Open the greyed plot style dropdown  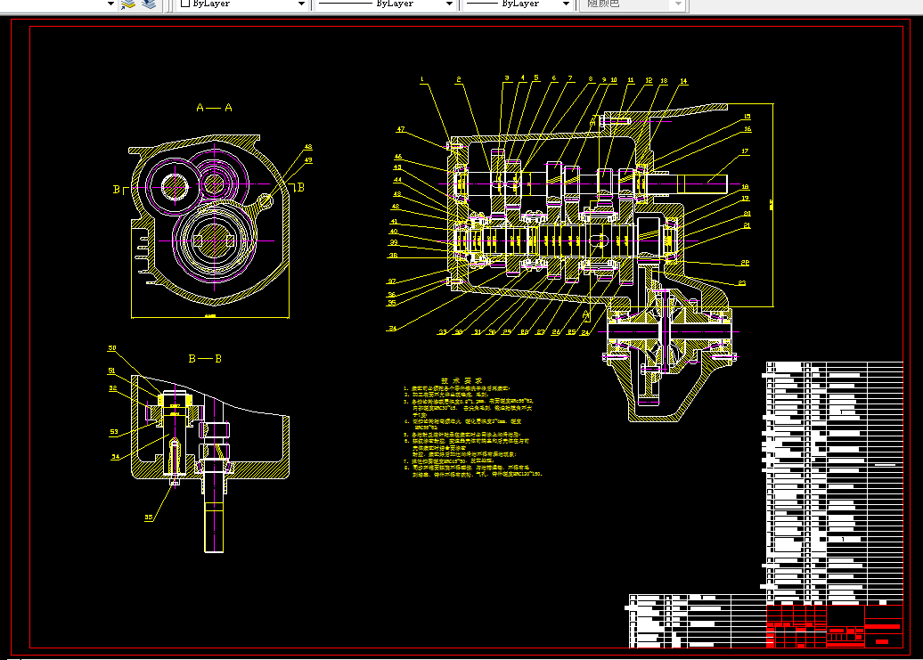pyautogui.click(x=678, y=4)
